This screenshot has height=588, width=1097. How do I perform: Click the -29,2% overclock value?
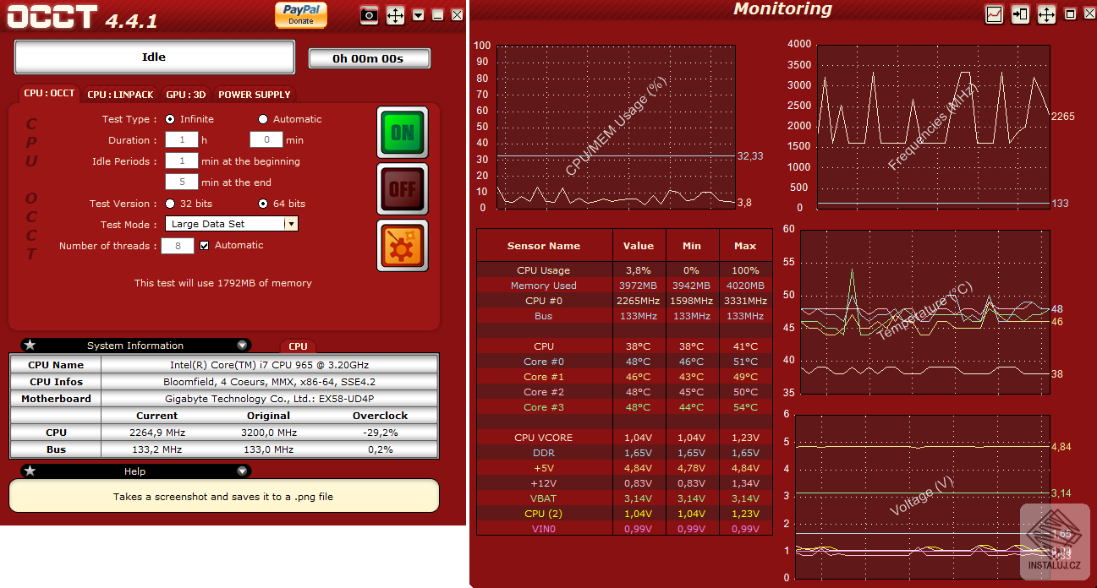click(380, 433)
